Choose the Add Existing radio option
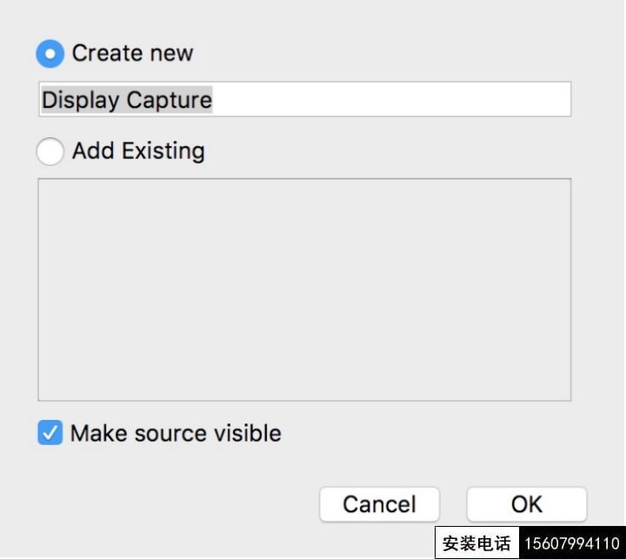 [x=50, y=151]
